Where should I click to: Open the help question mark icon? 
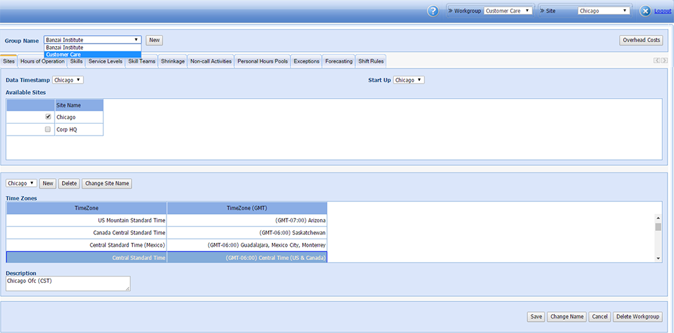click(x=433, y=11)
